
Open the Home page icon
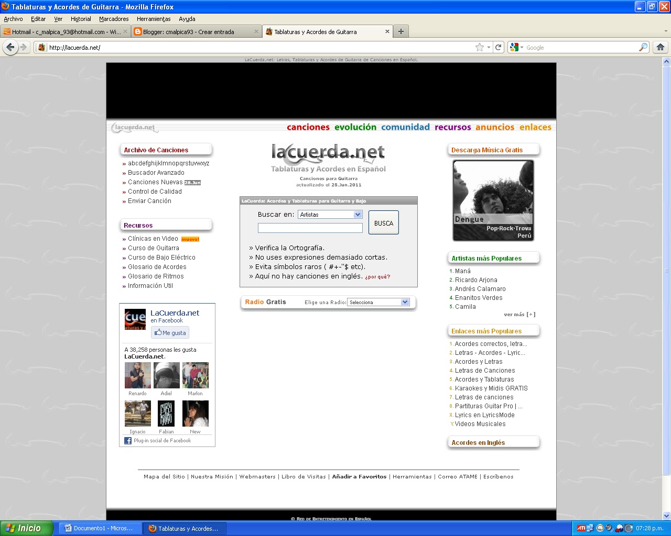pyautogui.click(x=661, y=47)
